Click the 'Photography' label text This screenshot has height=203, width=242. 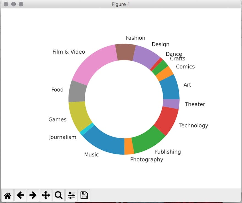click(x=147, y=160)
